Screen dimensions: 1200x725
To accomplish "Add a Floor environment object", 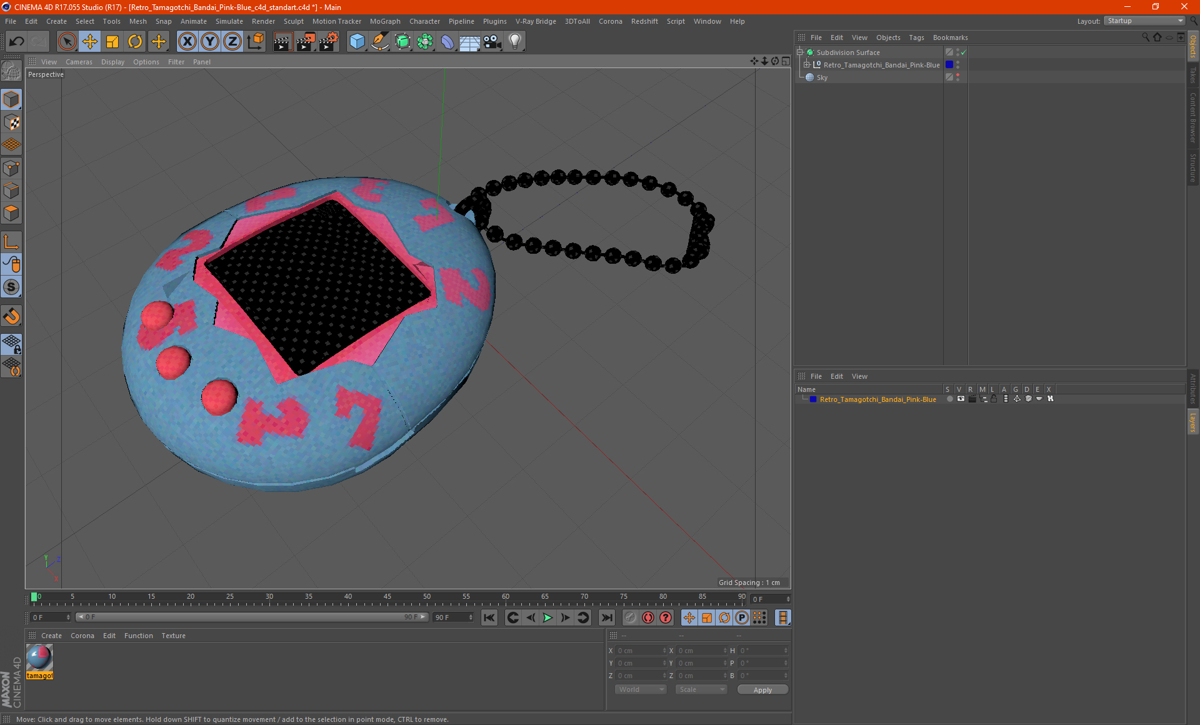I will coord(469,41).
